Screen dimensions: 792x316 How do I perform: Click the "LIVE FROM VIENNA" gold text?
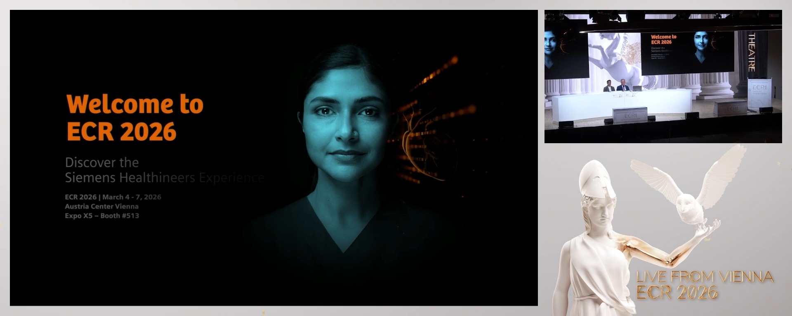tap(705, 277)
